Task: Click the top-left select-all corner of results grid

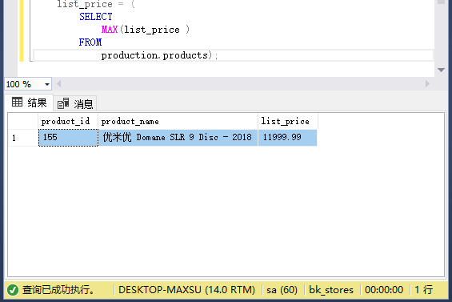Action: click(x=23, y=121)
